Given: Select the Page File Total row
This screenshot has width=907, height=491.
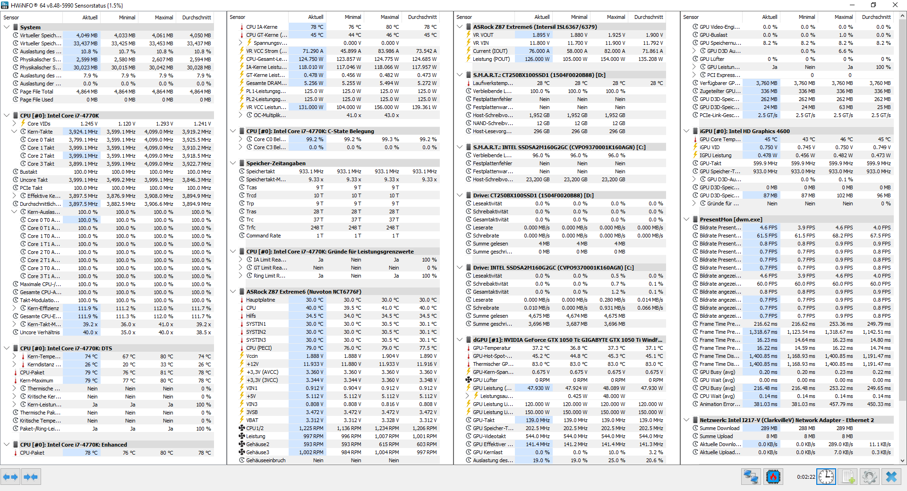Looking at the screenshot, I should point(108,92).
